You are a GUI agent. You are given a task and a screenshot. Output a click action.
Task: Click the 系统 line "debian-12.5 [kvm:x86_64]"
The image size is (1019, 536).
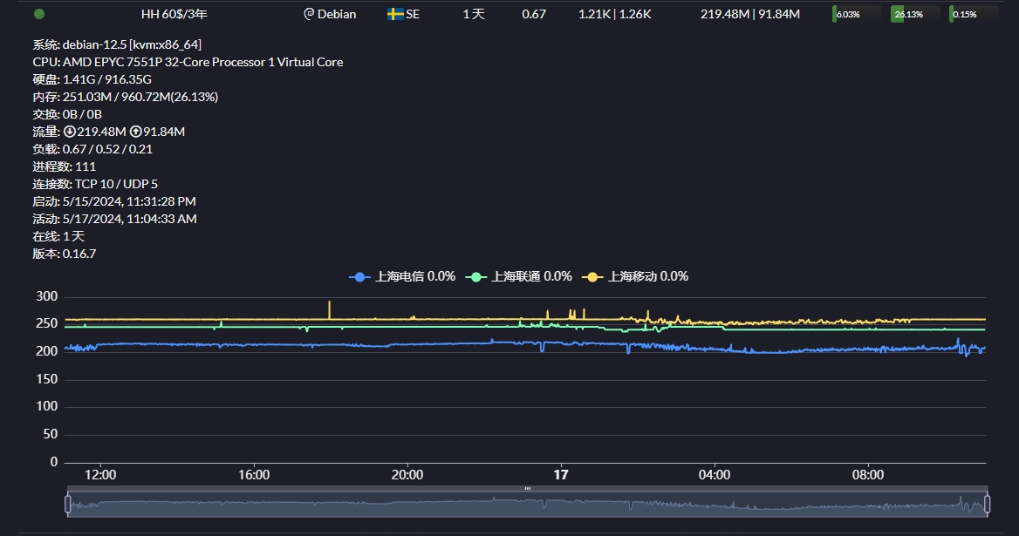(x=117, y=44)
